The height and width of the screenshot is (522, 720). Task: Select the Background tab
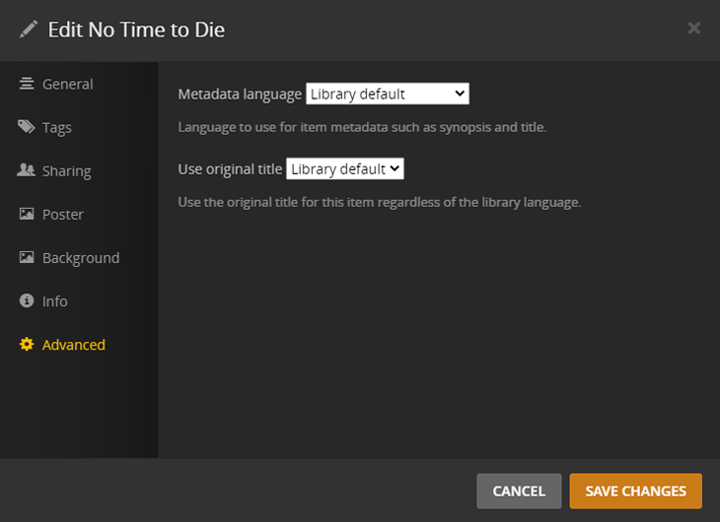coord(69,258)
